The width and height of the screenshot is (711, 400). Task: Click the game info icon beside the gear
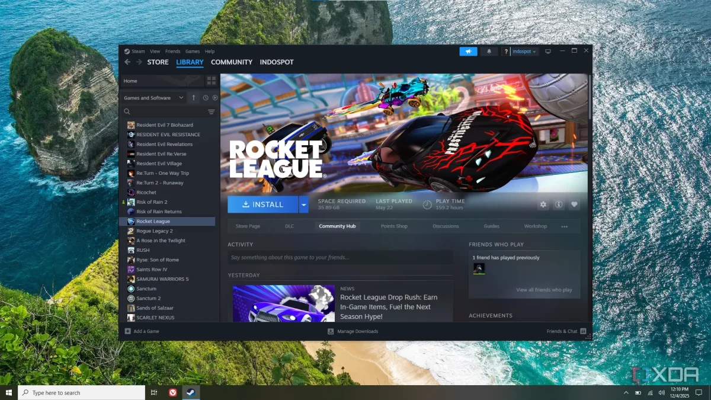click(x=559, y=204)
